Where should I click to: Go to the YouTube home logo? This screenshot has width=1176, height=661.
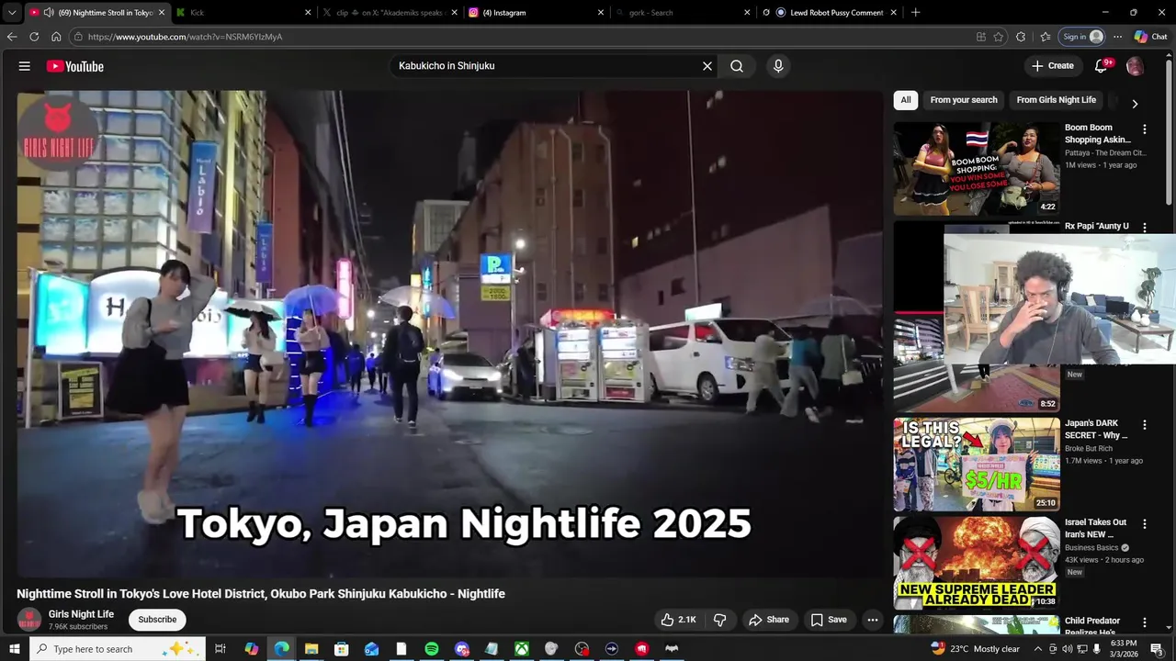pos(75,66)
